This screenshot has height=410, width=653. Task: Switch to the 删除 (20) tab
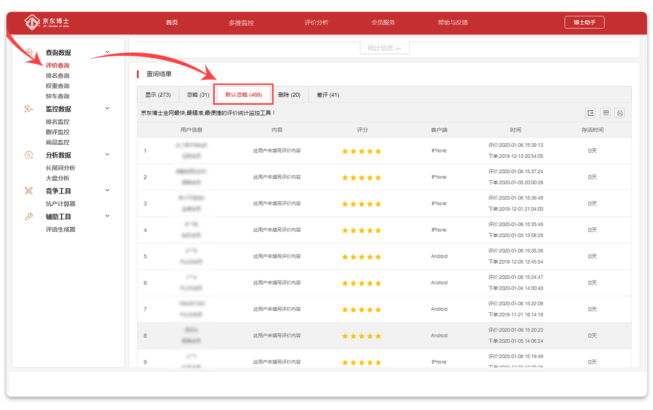click(289, 95)
